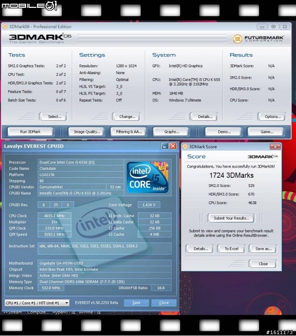Click Close button in 3DMark Score dialog
This screenshot has width=296, height=336.
[263, 264]
